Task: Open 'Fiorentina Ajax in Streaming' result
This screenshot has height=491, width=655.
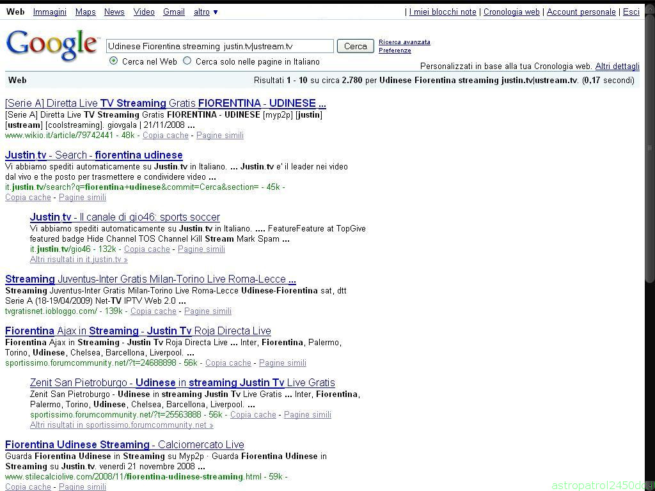Action: (x=138, y=331)
